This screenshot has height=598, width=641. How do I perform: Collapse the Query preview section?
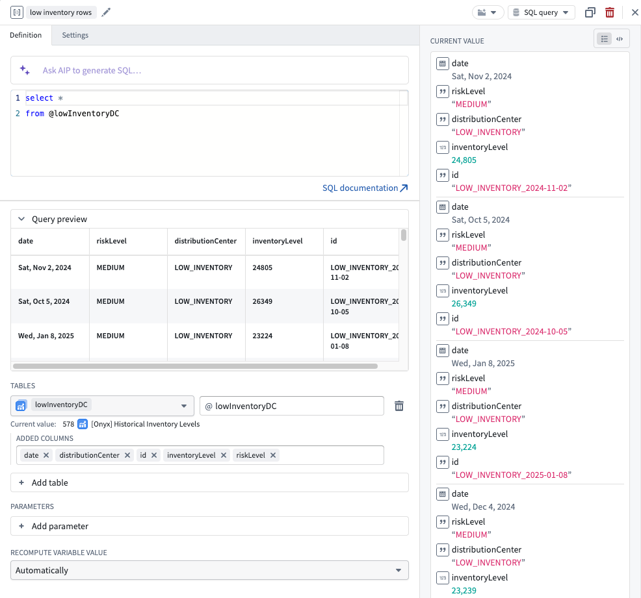(21, 219)
